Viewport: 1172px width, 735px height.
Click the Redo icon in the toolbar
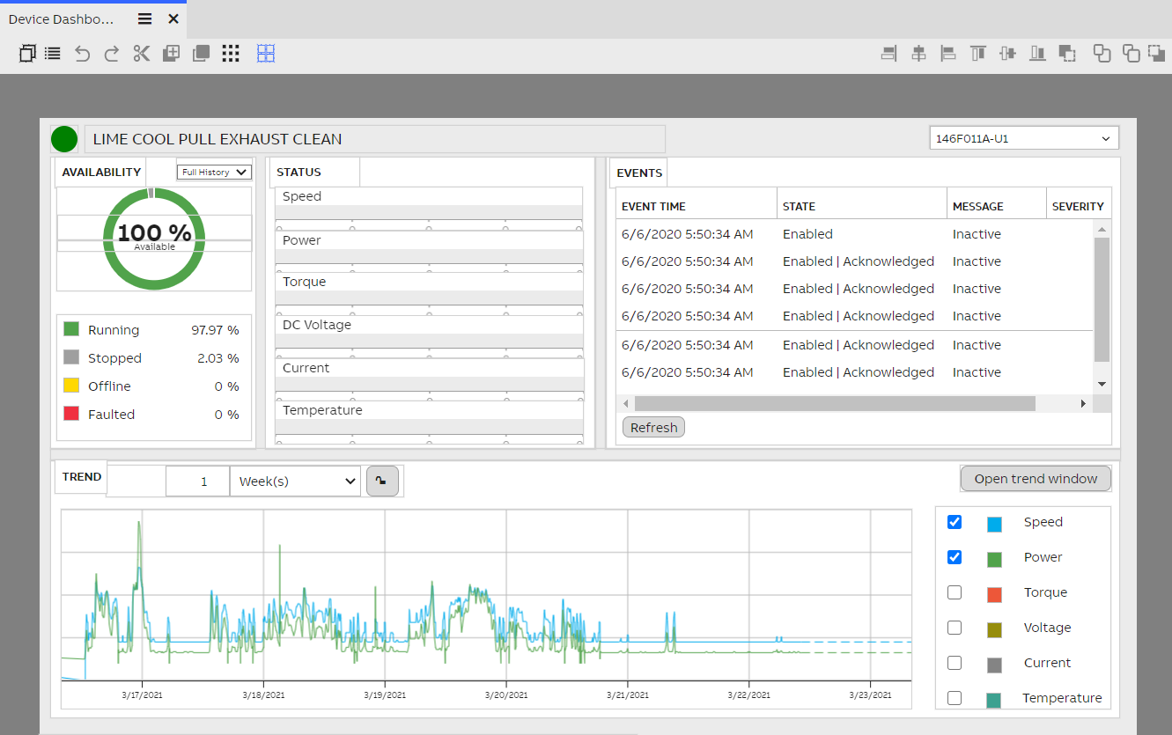click(x=112, y=53)
